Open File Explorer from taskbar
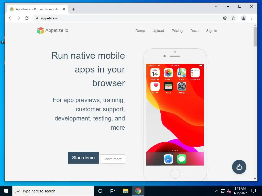Screen dimensions: 262x196 [125, 191]
